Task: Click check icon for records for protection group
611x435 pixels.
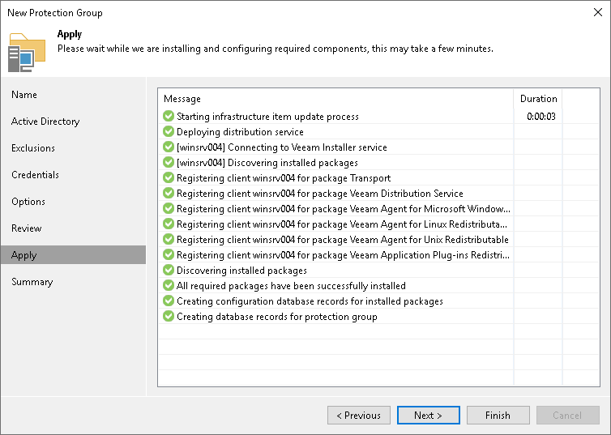Action: 169,316
